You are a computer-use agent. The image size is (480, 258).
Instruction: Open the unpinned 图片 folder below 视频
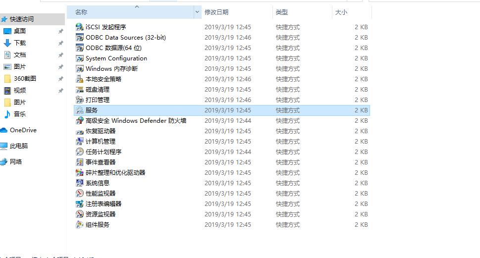pyautogui.click(x=20, y=102)
